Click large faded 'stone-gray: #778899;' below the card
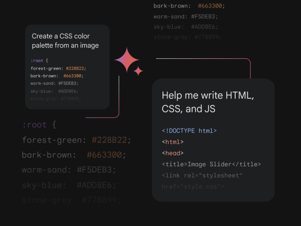This screenshot has width=301, height=226. pyautogui.click(x=71, y=200)
